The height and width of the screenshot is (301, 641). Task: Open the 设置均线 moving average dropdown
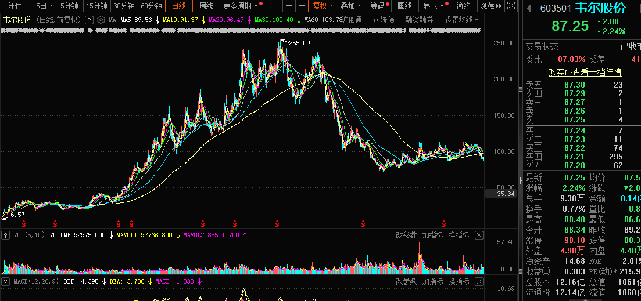461,20
